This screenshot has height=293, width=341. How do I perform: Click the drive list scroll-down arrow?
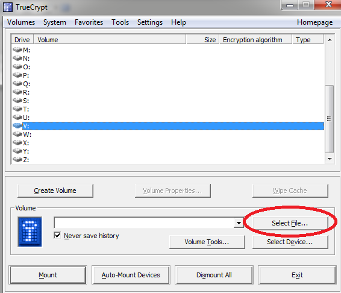330,159
